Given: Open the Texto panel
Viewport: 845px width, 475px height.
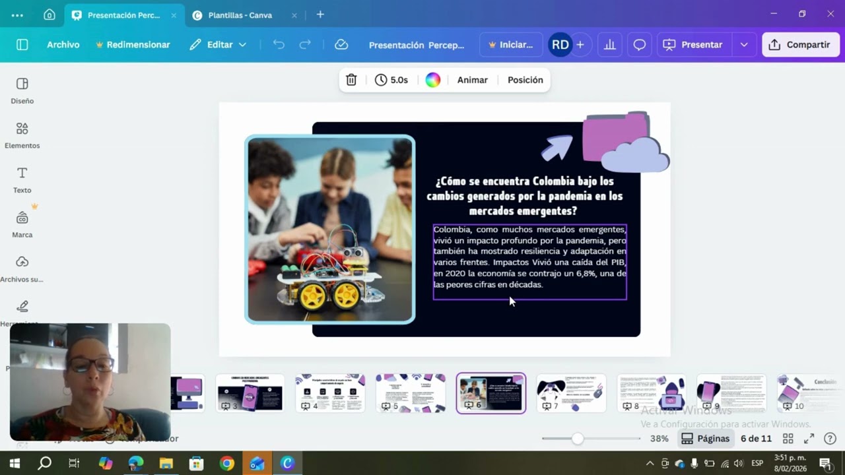Looking at the screenshot, I should pyautogui.click(x=22, y=180).
